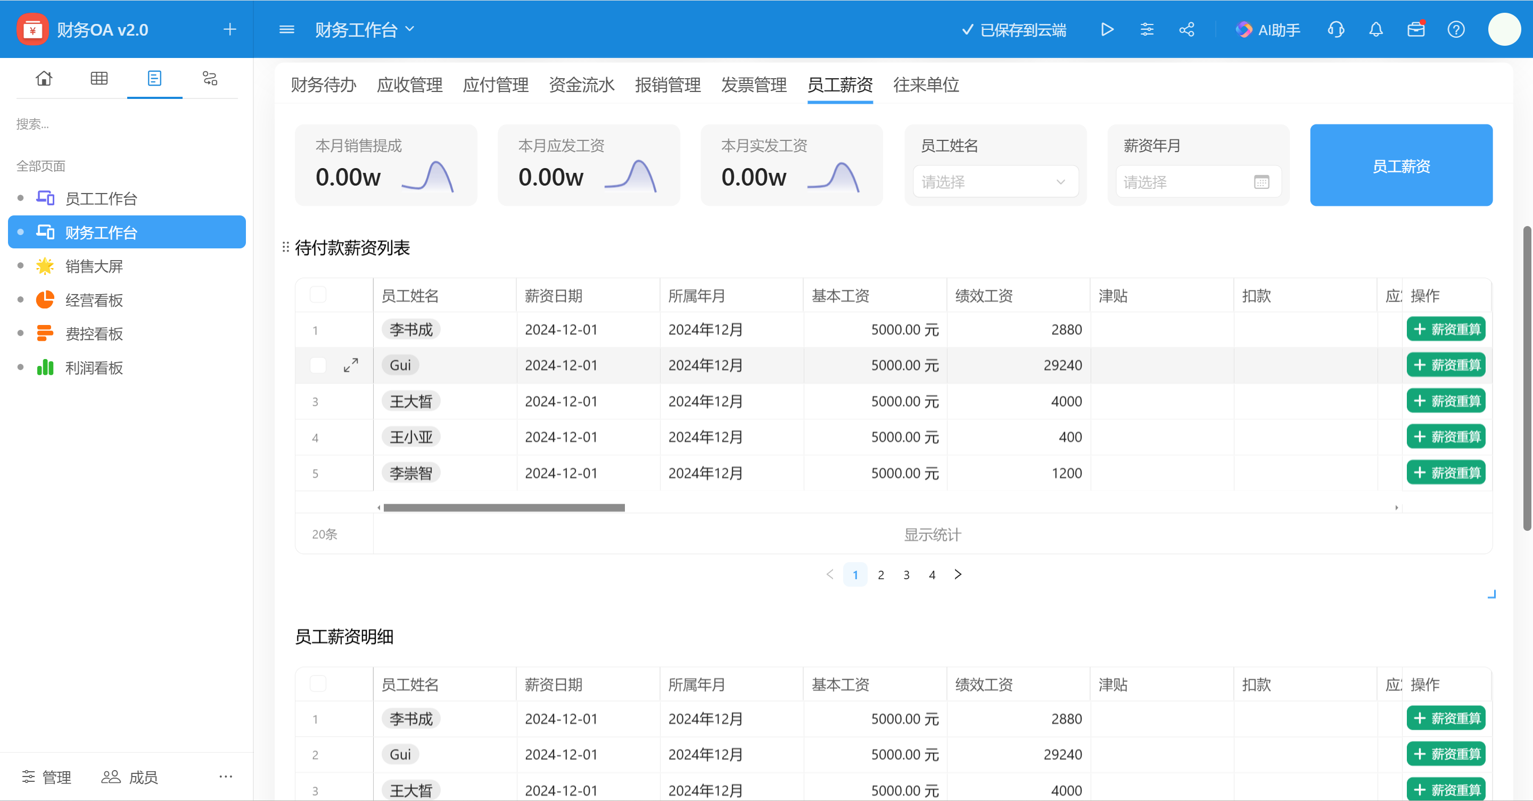
Task: Toggle the hamburger menu icon
Action: click(x=287, y=29)
